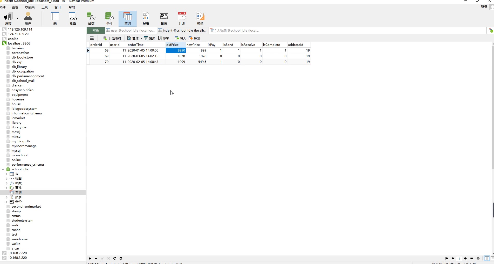Go to first page of records
494x264 pixels.
click(447, 258)
